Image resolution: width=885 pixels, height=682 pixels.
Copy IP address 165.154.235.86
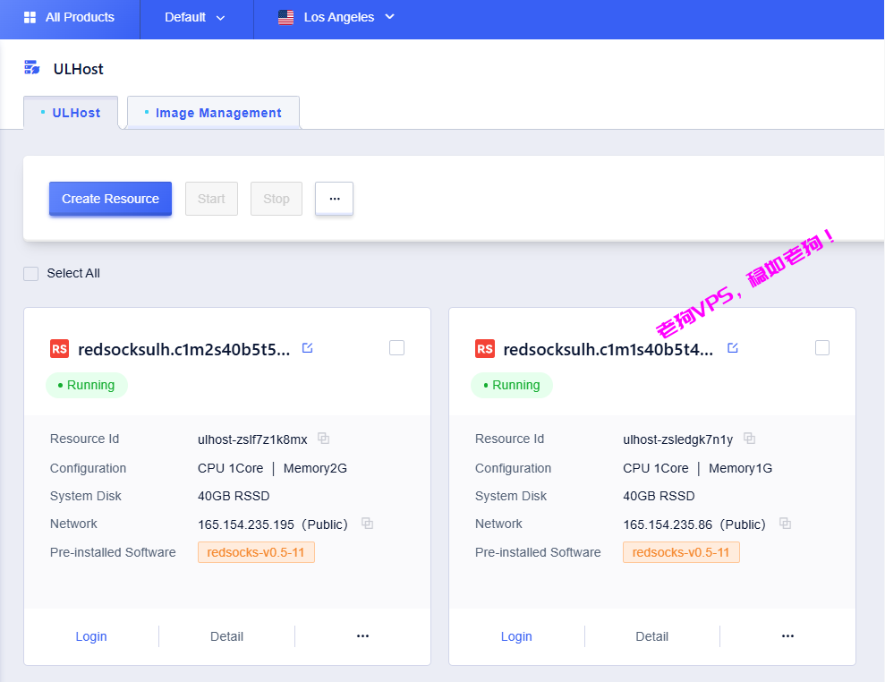click(x=785, y=524)
